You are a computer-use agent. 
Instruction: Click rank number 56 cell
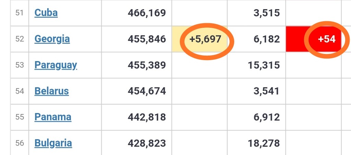point(20,143)
